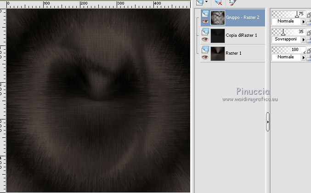Adjust opacity slider set to 35

[288, 32]
